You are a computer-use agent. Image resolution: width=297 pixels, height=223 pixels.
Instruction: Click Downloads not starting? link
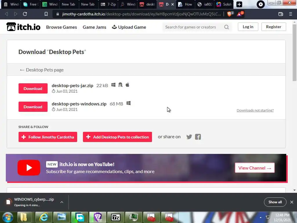(255, 110)
